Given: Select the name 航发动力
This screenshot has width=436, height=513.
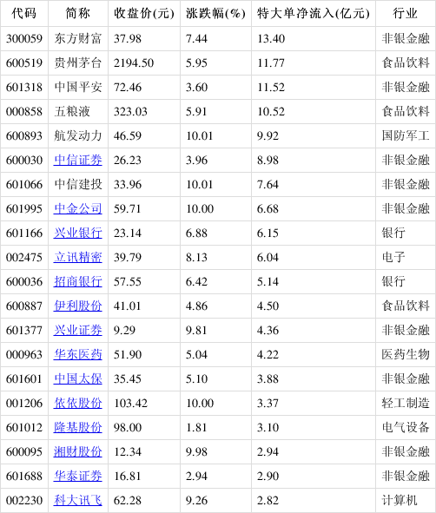Looking at the screenshot, I should coord(78,135).
